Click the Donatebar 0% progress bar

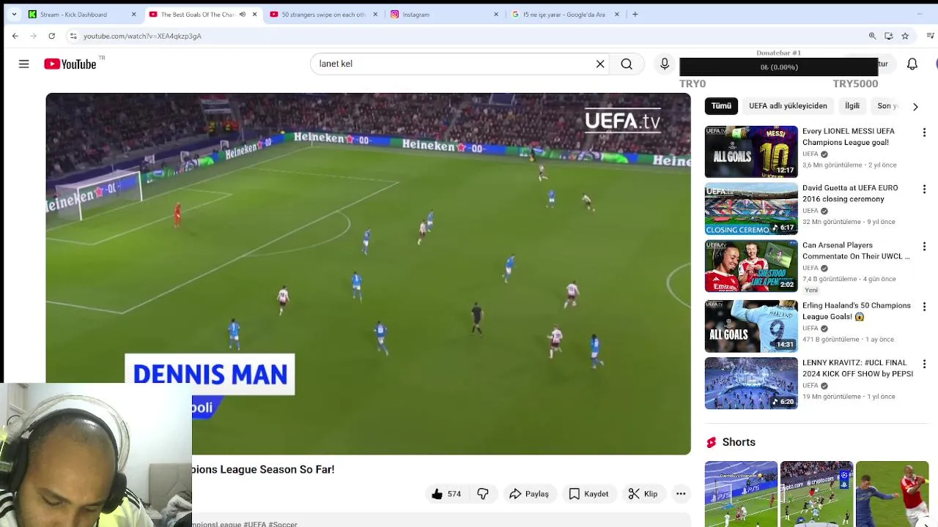point(779,67)
